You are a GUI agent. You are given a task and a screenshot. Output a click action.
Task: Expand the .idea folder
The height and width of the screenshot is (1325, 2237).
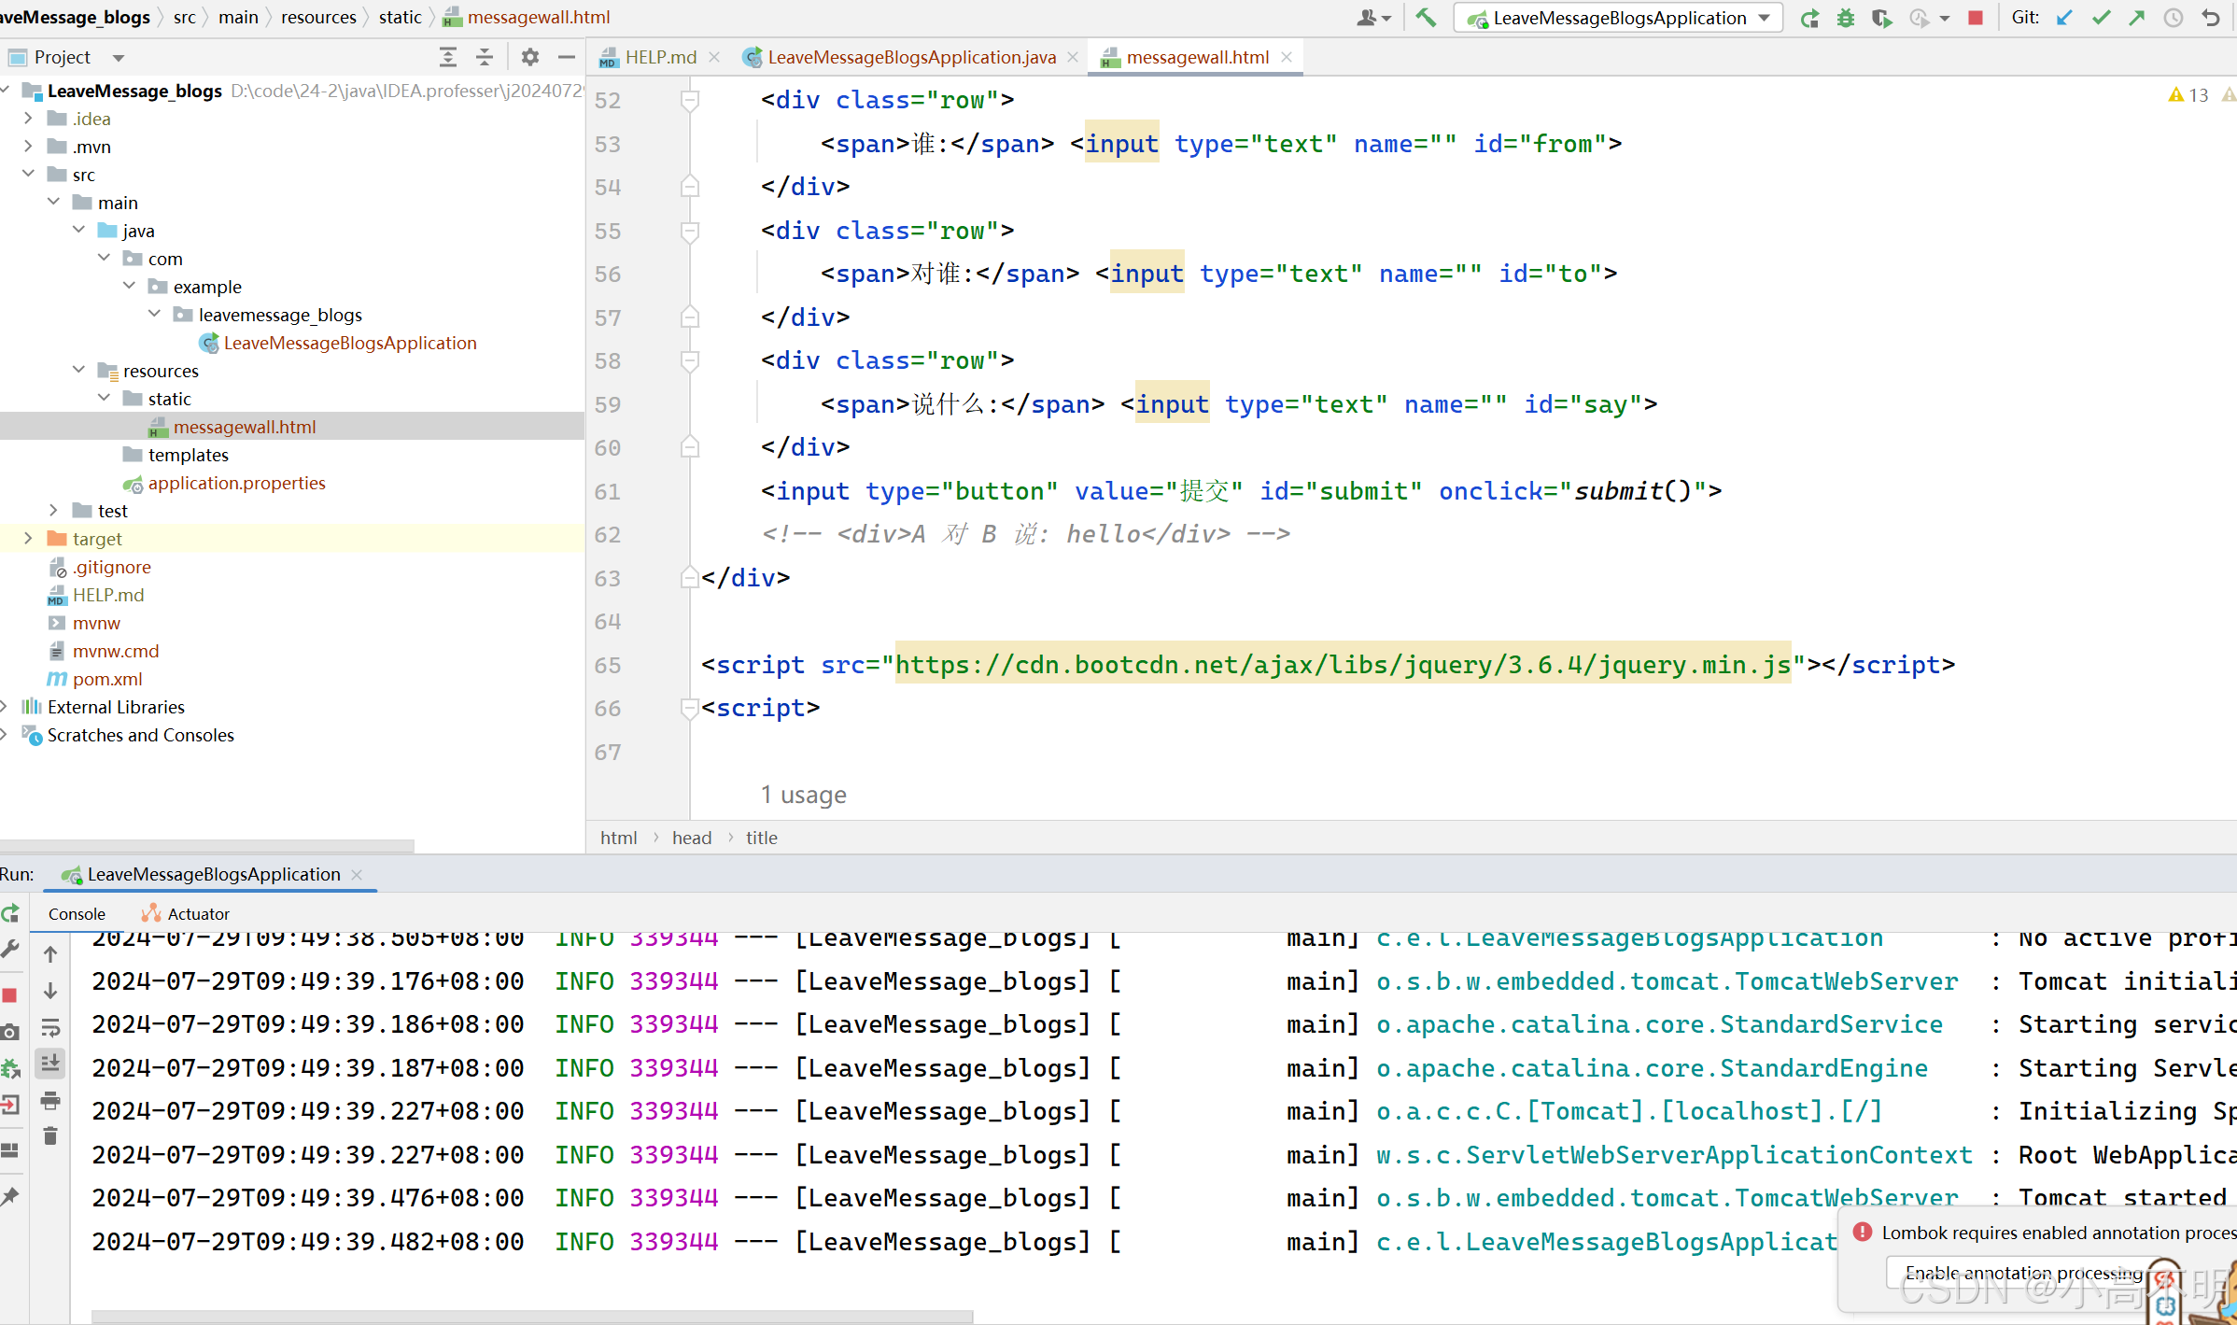click(28, 119)
